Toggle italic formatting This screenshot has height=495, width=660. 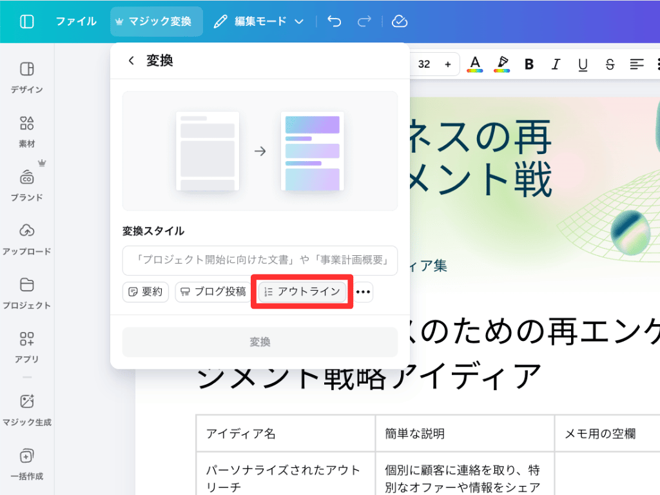tap(556, 64)
